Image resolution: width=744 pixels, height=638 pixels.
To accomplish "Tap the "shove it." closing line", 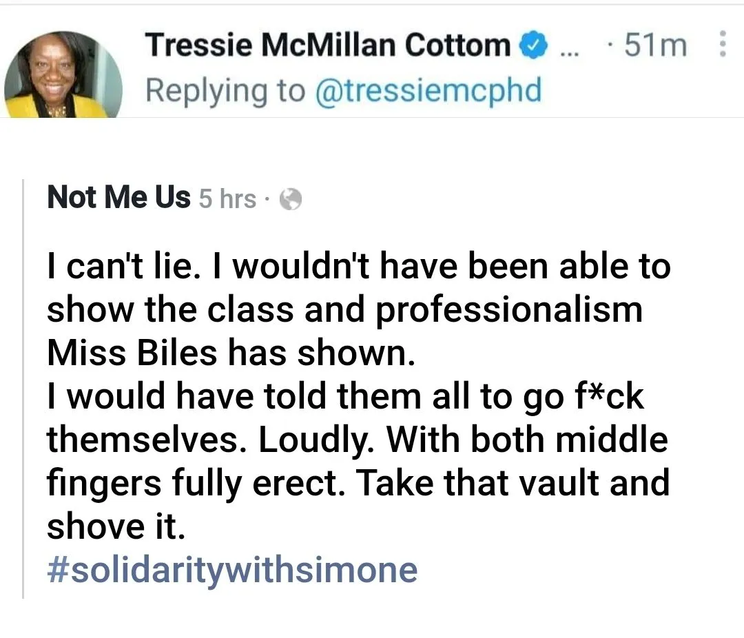I will point(116,527).
